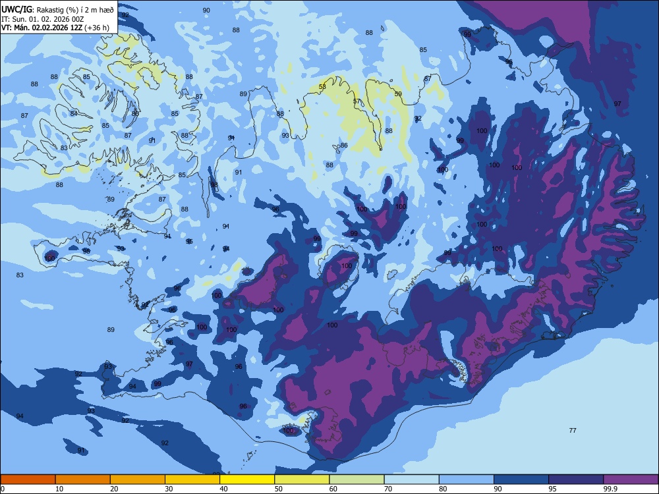
Task: Click the title text 'UWC/IG: Rakastig (%) í 2 m hæð'
Action: click(57, 10)
